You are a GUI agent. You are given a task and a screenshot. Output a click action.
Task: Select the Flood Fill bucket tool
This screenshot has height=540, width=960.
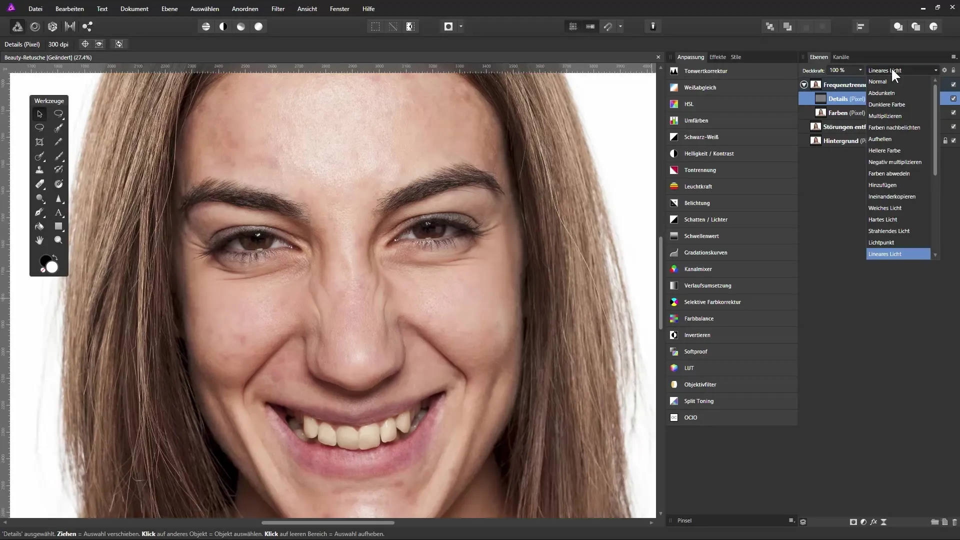pyautogui.click(x=39, y=226)
